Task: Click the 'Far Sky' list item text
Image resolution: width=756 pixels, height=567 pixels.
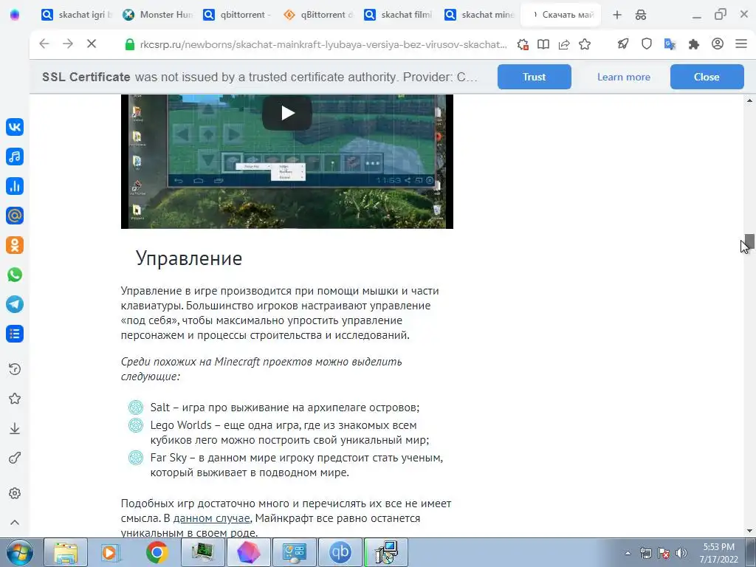Action: (x=297, y=465)
